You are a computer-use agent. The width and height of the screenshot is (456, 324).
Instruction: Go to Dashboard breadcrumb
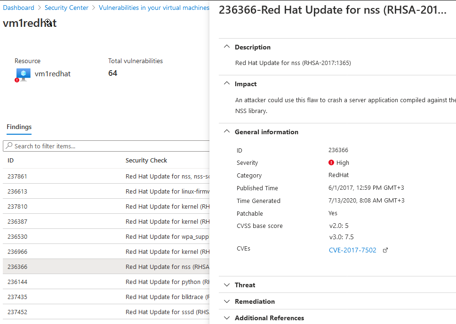click(19, 8)
